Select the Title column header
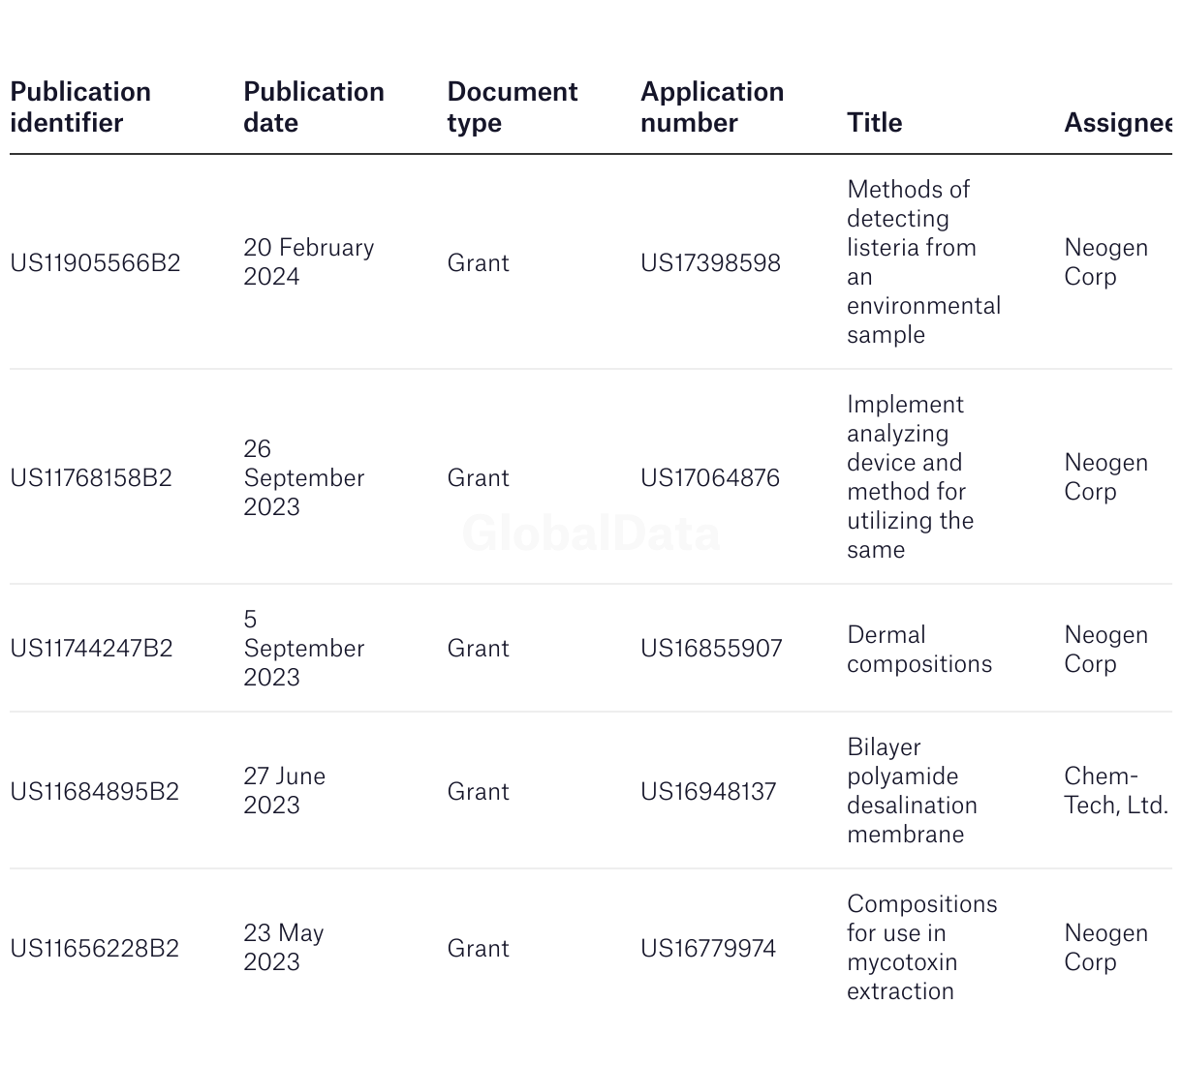This screenshot has height=1065, width=1182. point(874,123)
